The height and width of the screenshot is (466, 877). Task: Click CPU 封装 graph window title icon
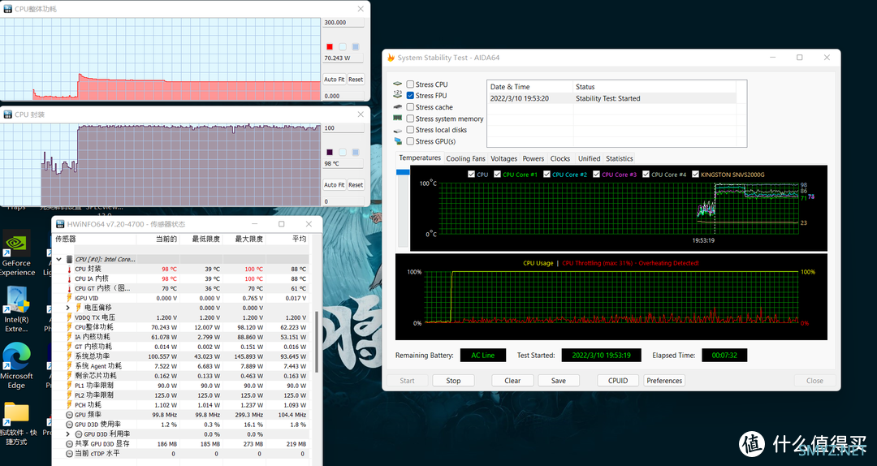(8, 114)
